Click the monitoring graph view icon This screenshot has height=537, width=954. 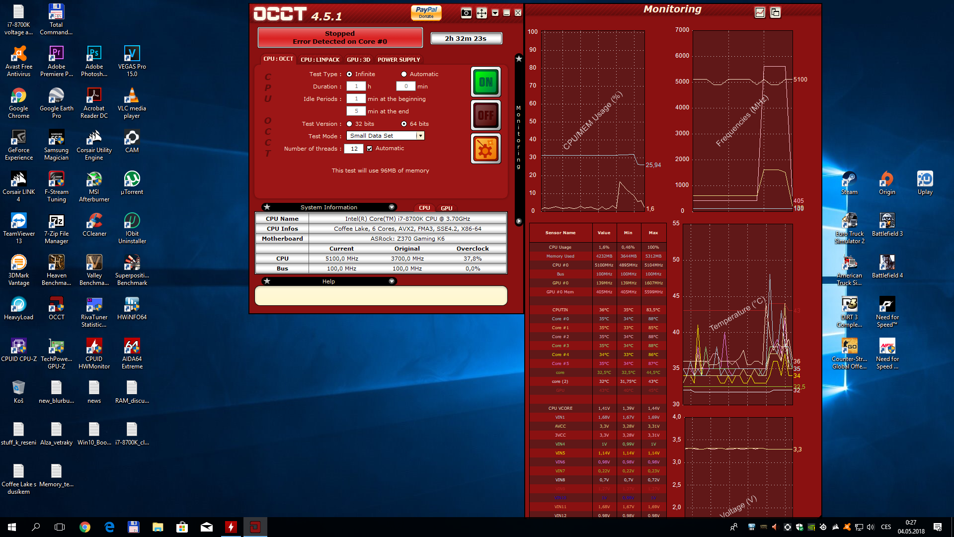pyautogui.click(x=760, y=12)
